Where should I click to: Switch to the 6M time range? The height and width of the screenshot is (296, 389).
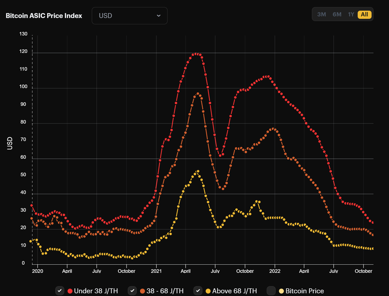click(x=337, y=14)
